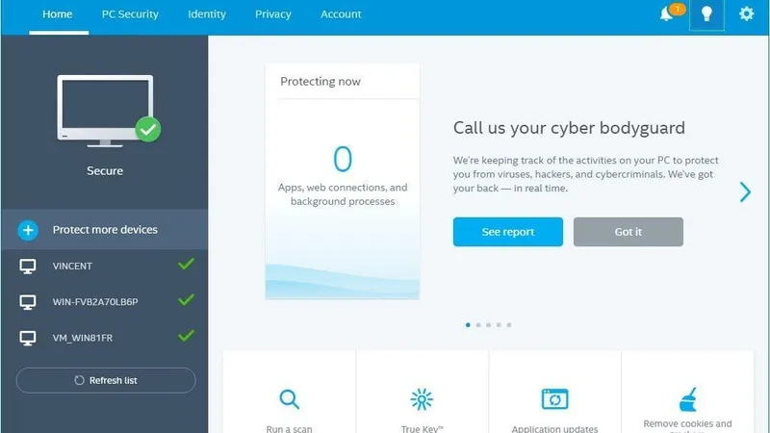
Task: Advance carousel with the right chevron arrow
Action: click(745, 191)
